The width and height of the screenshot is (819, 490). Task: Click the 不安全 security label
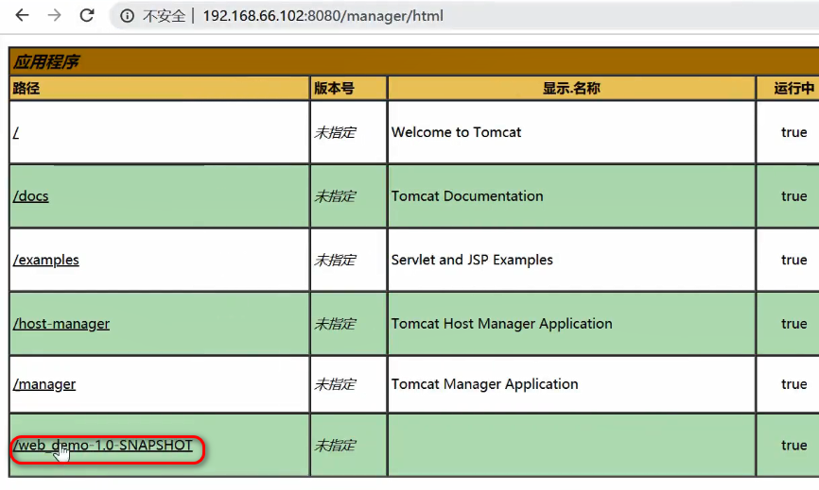(x=164, y=16)
